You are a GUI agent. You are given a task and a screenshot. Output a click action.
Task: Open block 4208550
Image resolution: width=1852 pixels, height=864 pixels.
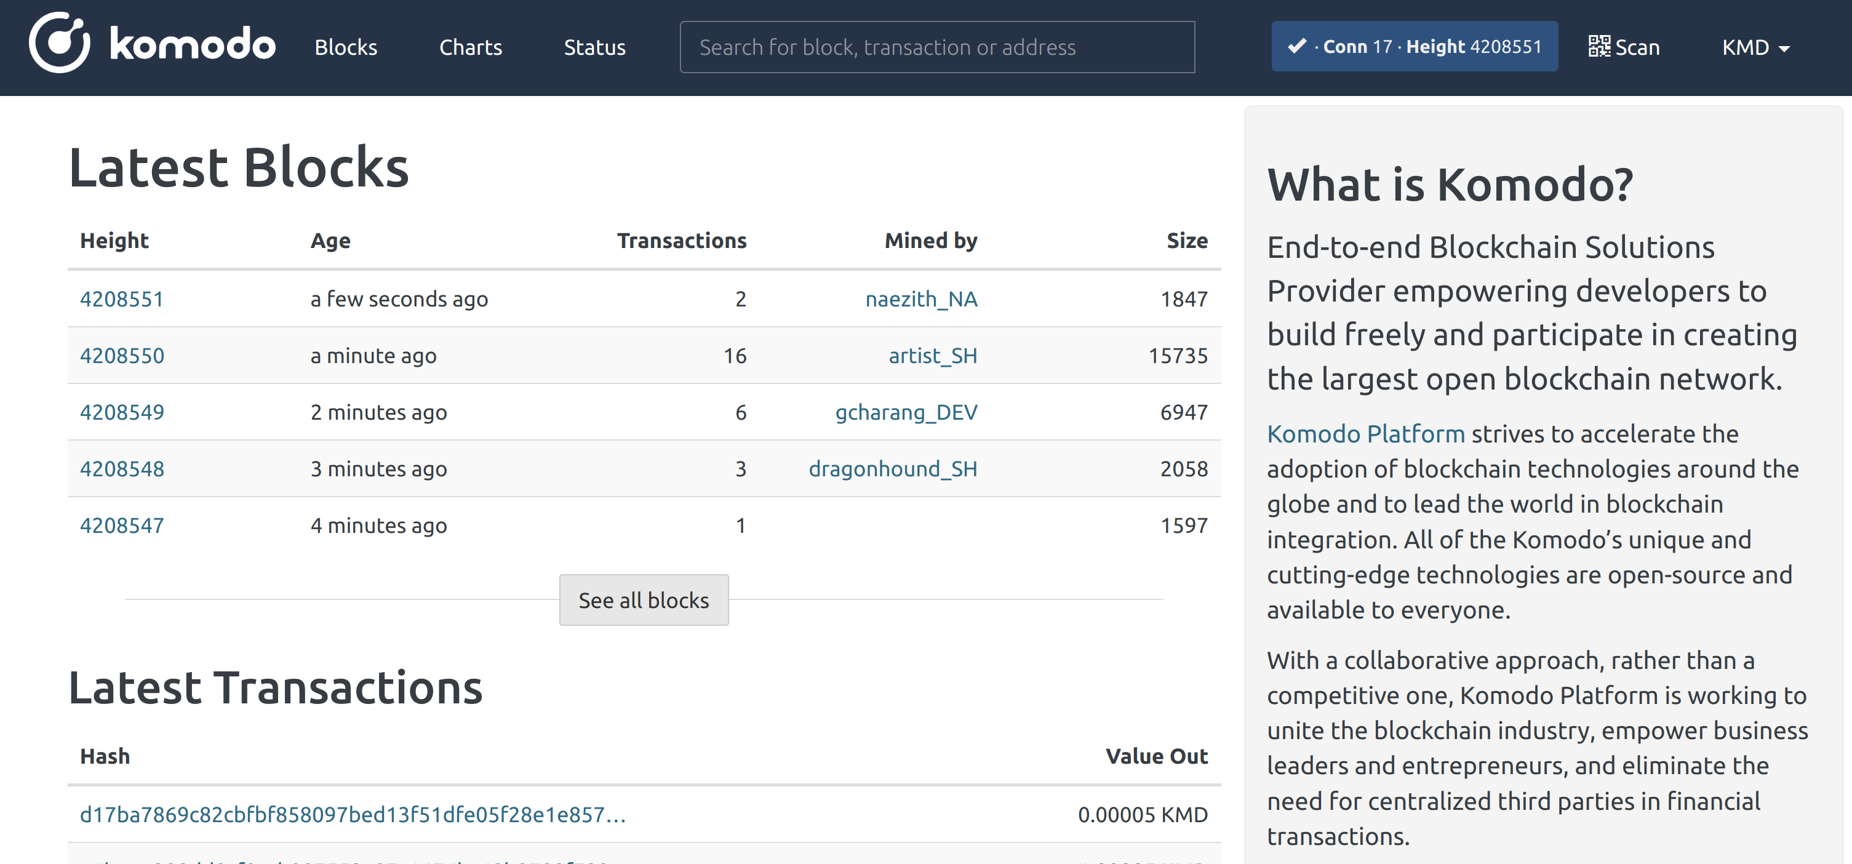pyautogui.click(x=121, y=356)
